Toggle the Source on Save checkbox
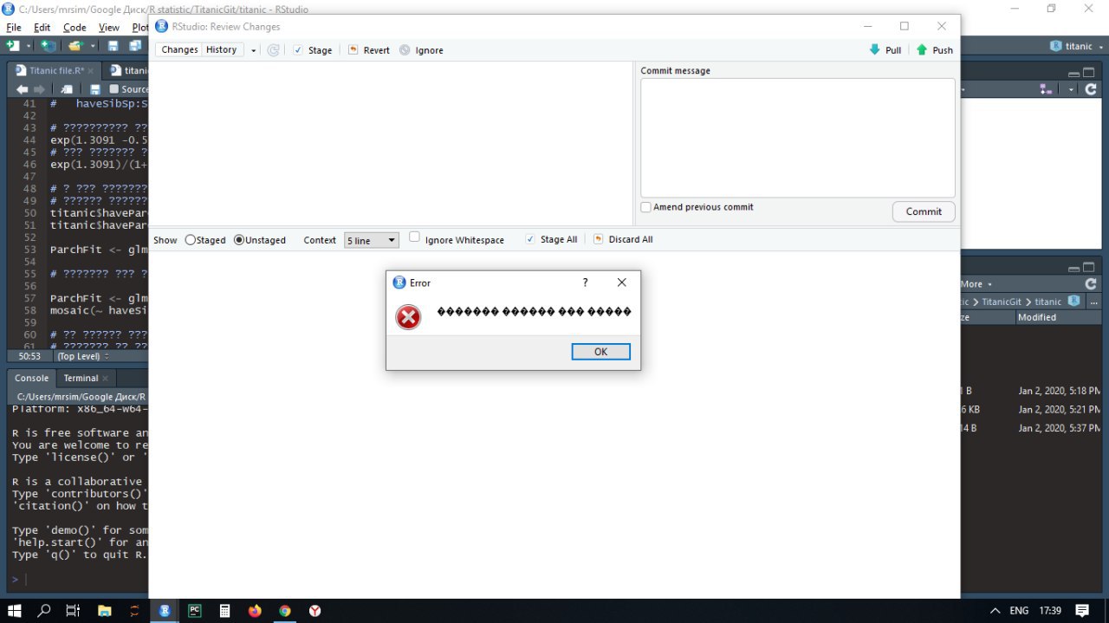This screenshot has width=1109, height=623. pyautogui.click(x=113, y=89)
